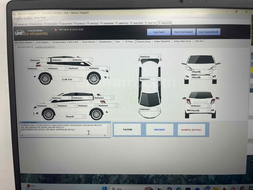The height and width of the screenshot is (190, 253).
Task: Open Hatasız dropdown on rear view car
Action: tap(209, 106)
